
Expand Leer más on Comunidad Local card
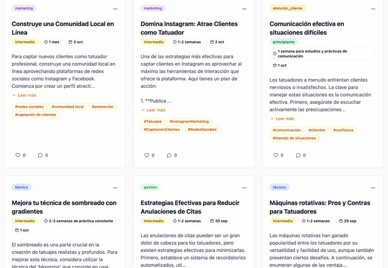click(24, 95)
